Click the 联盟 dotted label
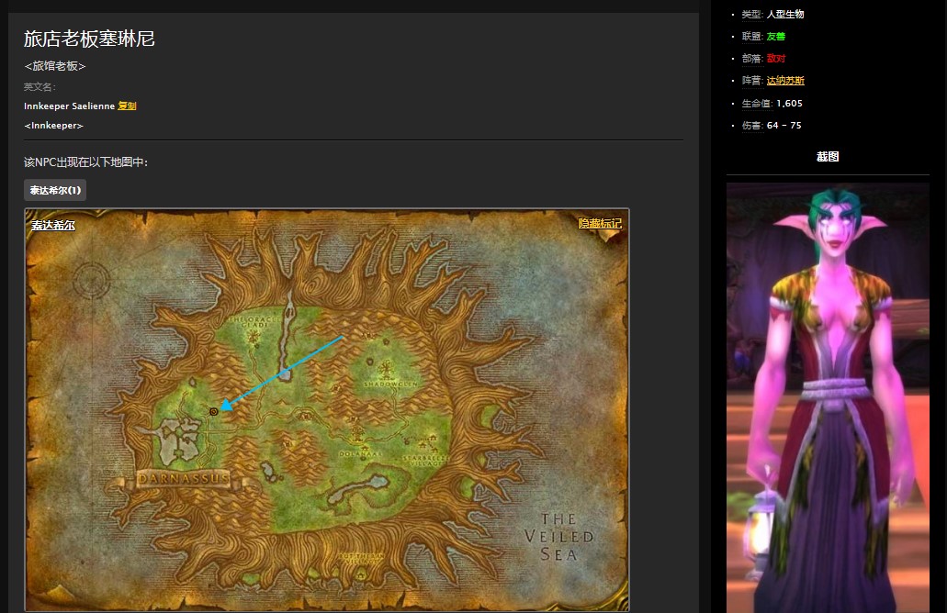Image resolution: width=947 pixels, height=613 pixels. (x=751, y=37)
